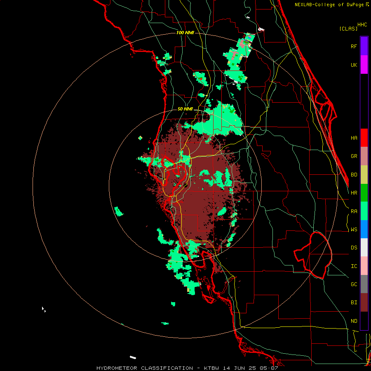The width and height of the screenshot is (371, 371).
Task: Click the WS legend label
Action: 354,230
